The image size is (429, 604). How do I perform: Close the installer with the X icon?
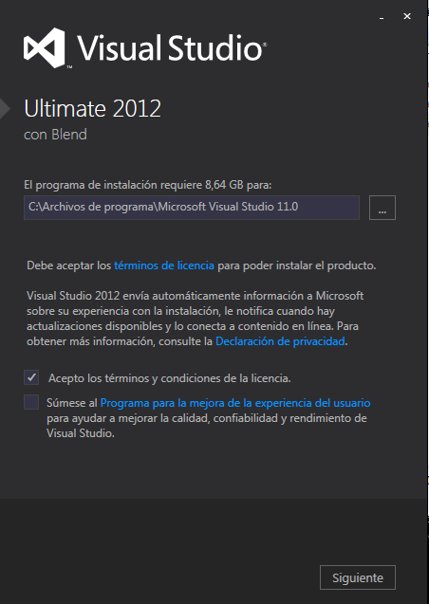coord(407,16)
